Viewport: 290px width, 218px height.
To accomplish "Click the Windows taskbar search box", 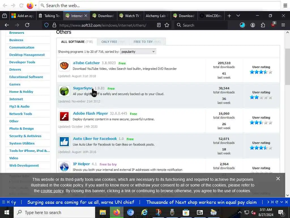I will click(55, 212).
